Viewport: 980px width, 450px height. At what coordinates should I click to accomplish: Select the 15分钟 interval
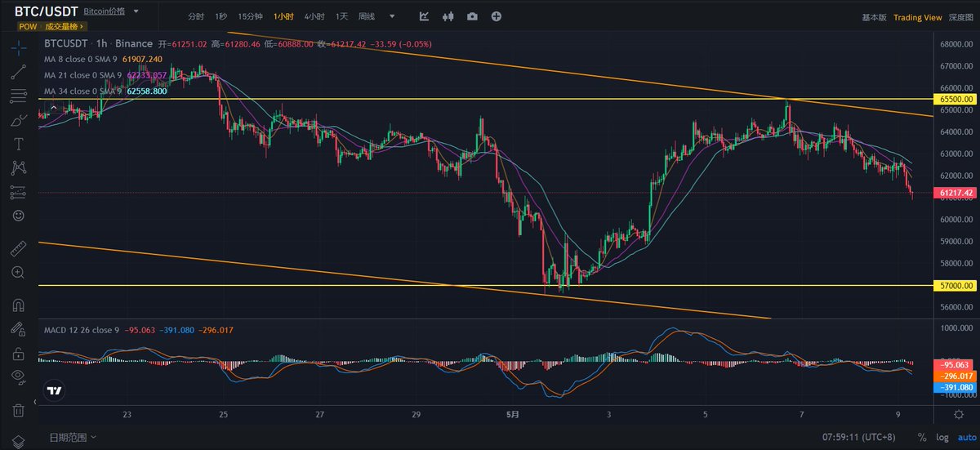(x=251, y=16)
